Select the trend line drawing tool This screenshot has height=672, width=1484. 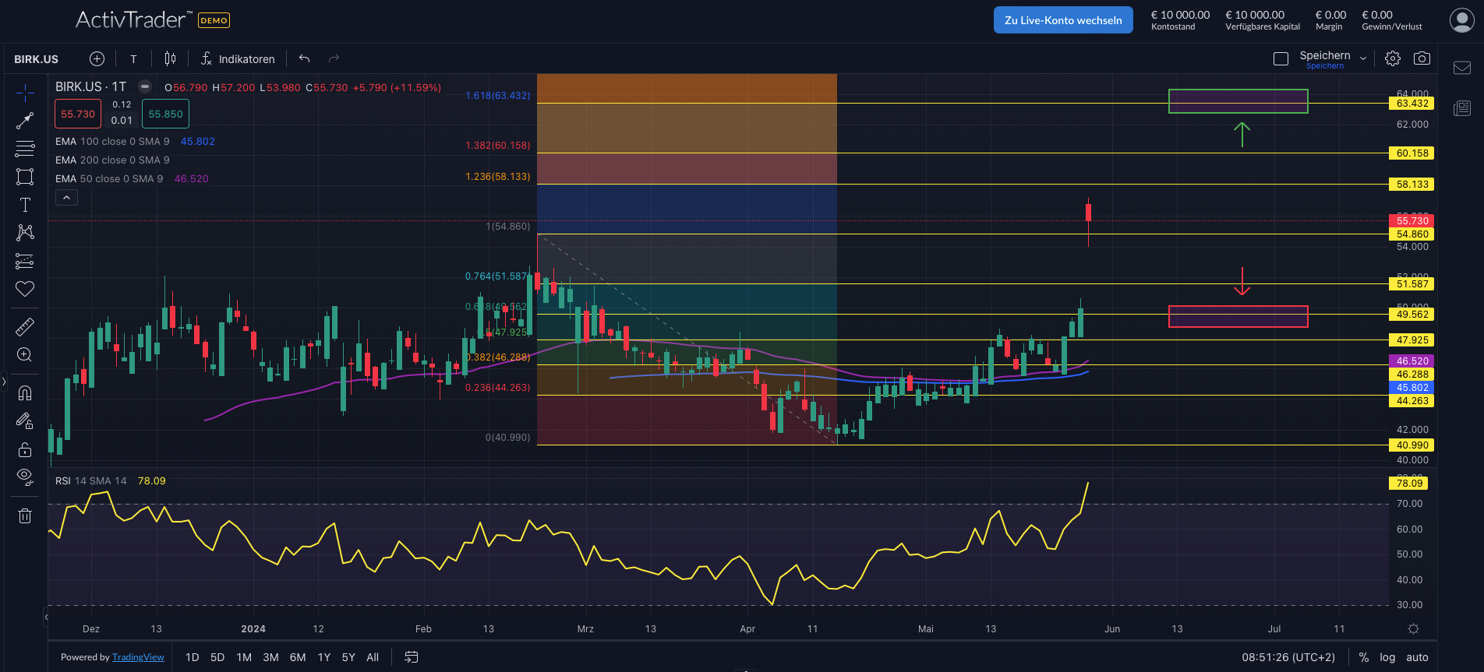click(x=25, y=121)
